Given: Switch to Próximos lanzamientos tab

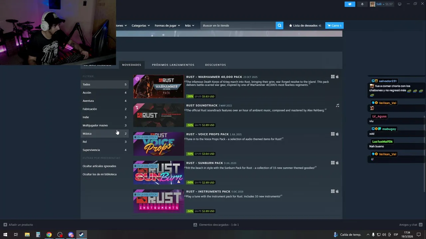Looking at the screenshot, I should coord(173,65).
